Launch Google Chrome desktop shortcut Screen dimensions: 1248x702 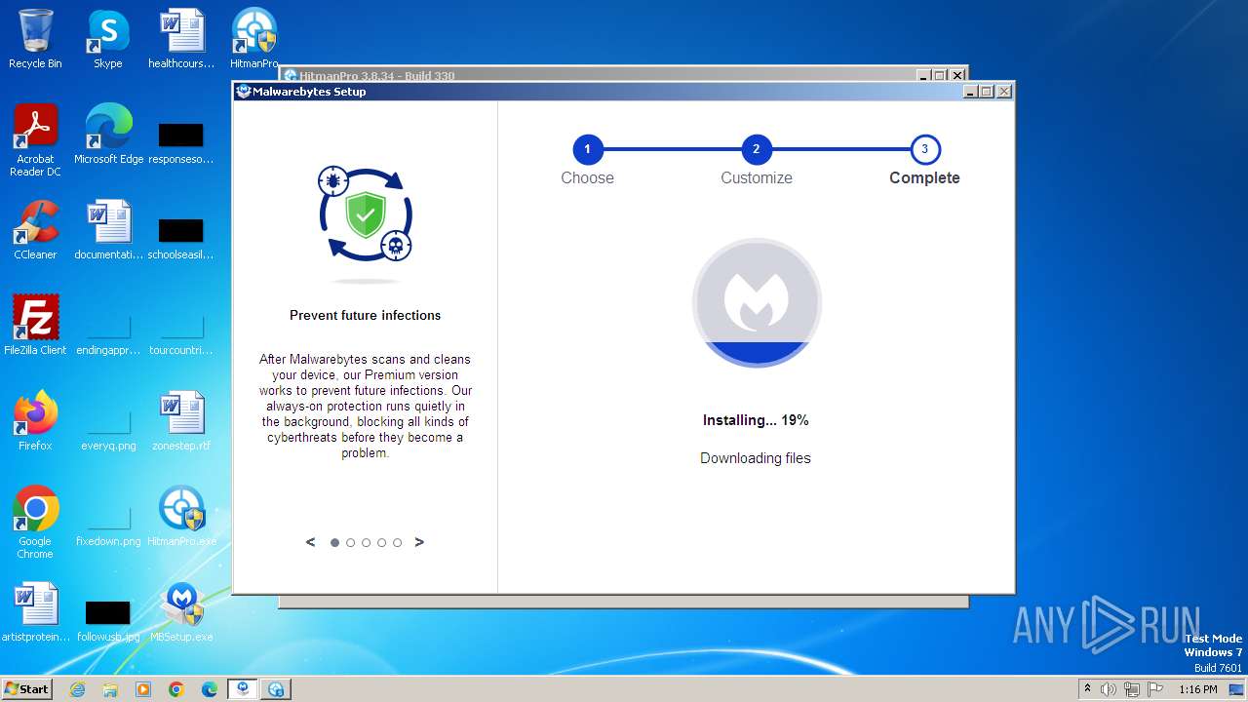35,523
